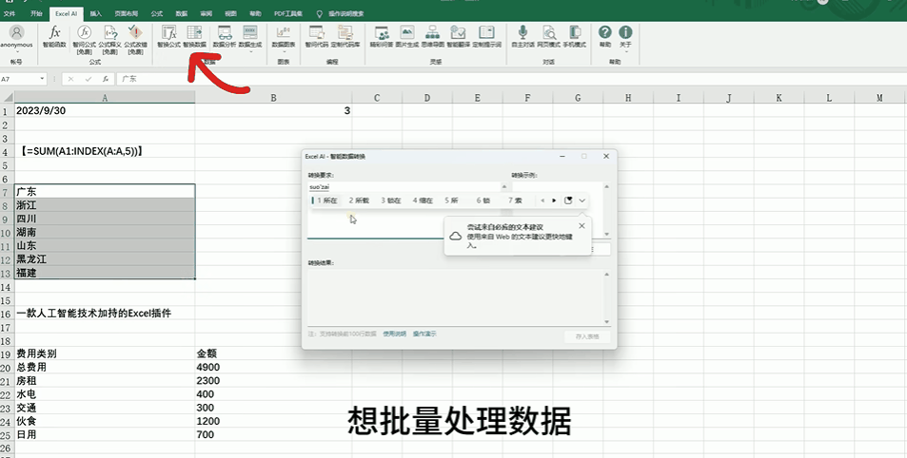The image size is (907, 458).
Task: Open 思维导图 mind map tool
Action: (433, 32)
